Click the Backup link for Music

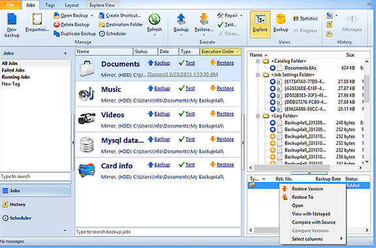click(x=162, y=89)
